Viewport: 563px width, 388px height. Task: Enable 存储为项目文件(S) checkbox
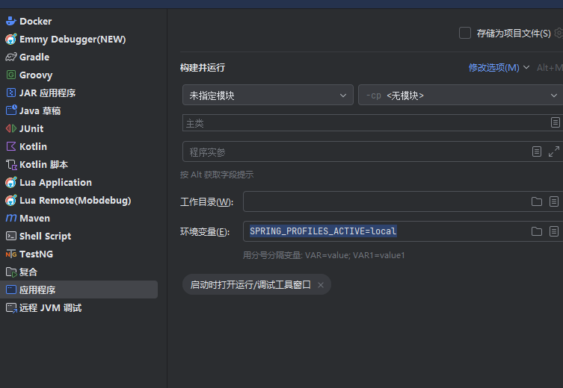click(465, 33)
